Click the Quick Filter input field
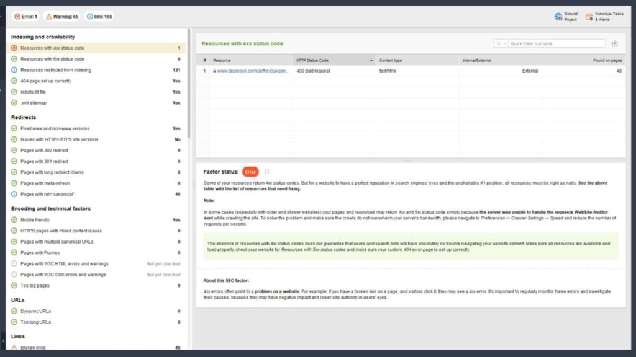The image size is (636, 357). 556,43
